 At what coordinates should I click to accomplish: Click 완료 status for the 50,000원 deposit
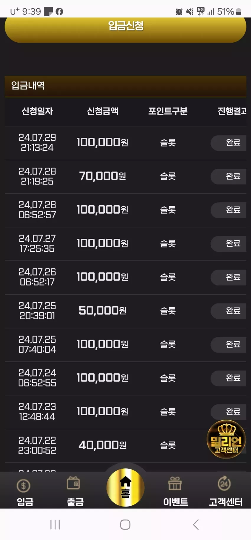pyautogui.click(x=228, y=311)
